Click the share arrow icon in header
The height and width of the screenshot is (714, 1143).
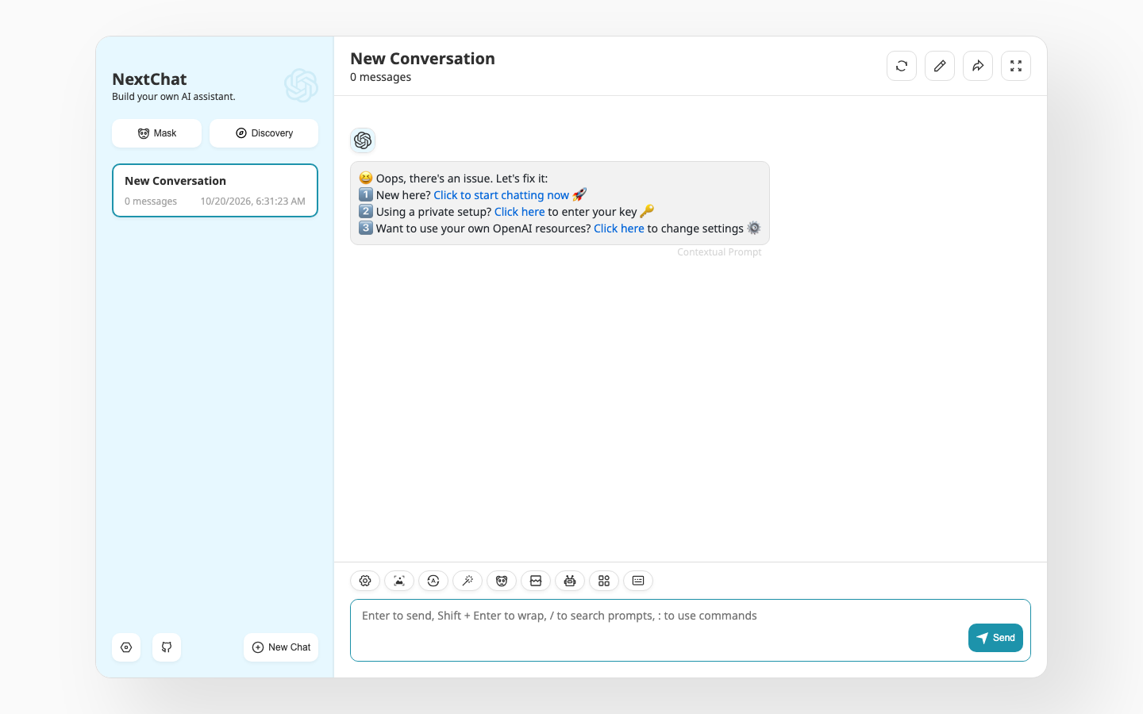coord(978,66)
